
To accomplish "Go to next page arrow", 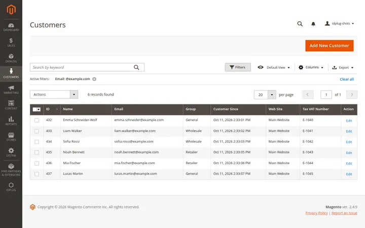I will (352, 94).
